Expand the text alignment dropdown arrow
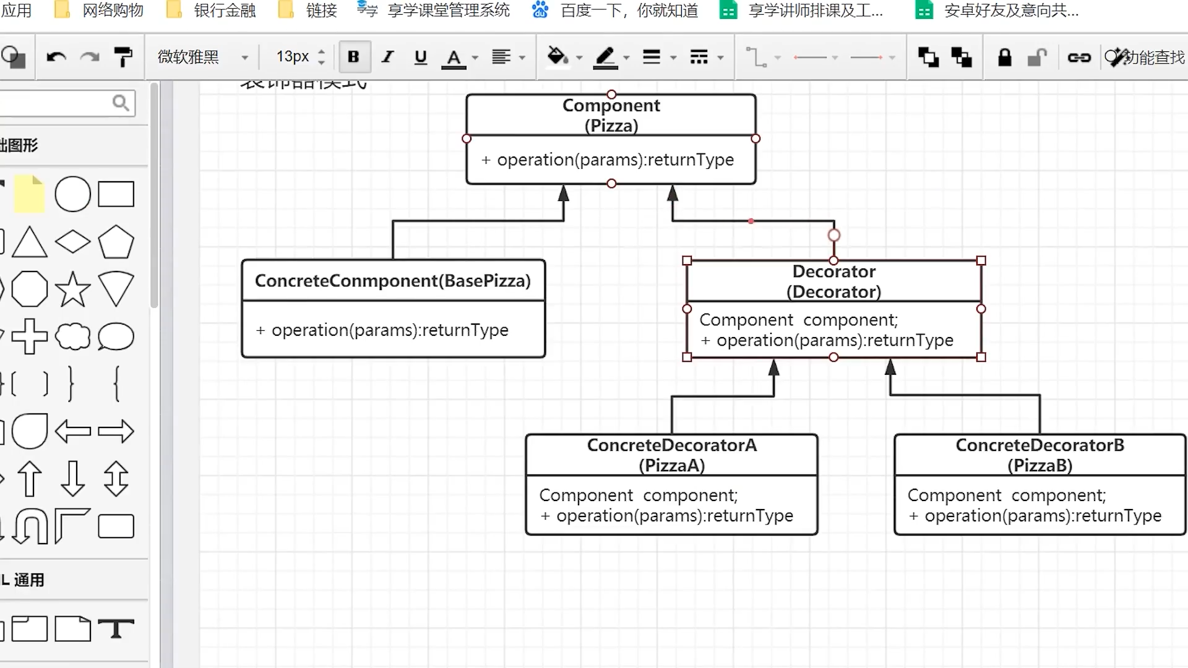Image resolution: width=1188 pixels, height=668 pixels. (522, 58)
